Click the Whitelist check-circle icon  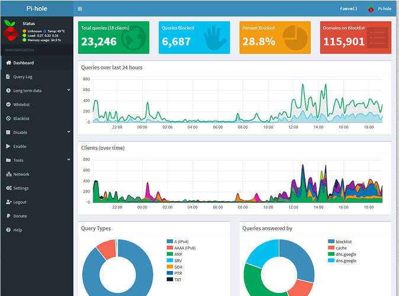[x=8, y=104]
